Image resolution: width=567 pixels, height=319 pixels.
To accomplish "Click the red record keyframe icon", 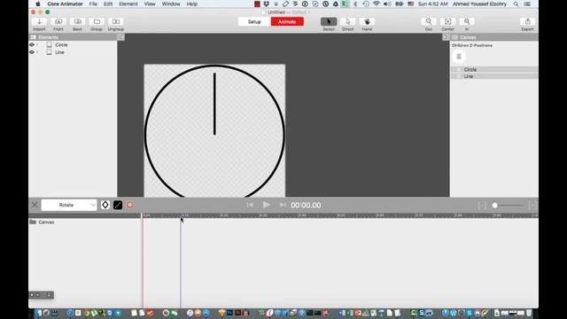I will pos(130,205).
